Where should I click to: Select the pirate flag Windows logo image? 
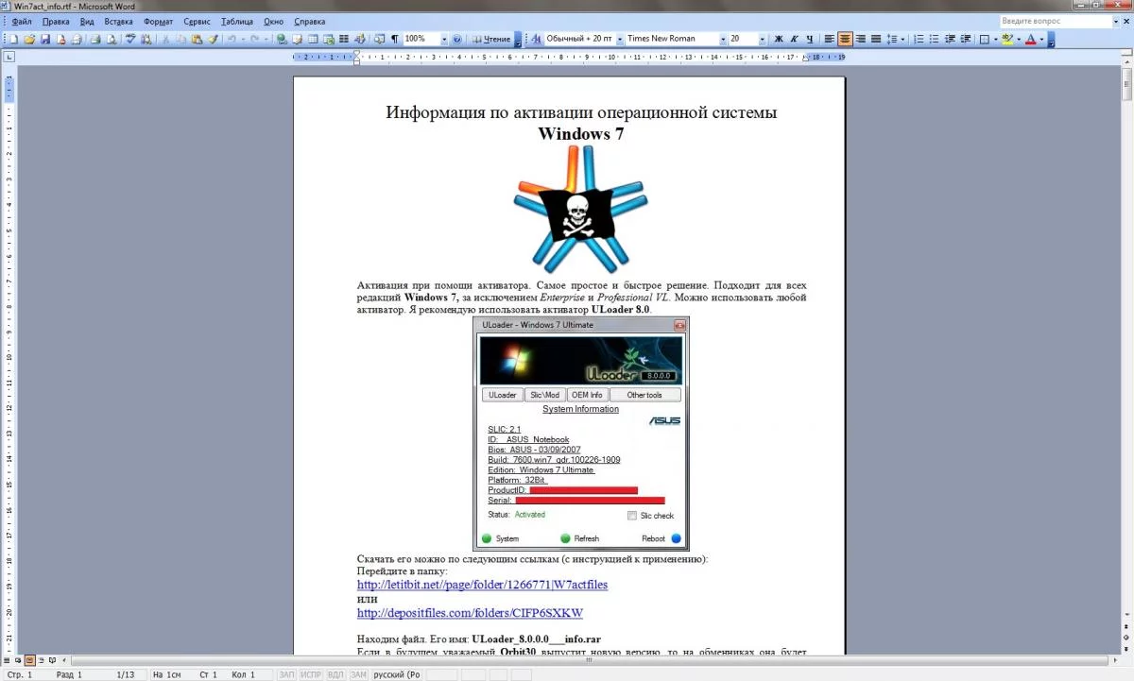click(x=581, y=210)
